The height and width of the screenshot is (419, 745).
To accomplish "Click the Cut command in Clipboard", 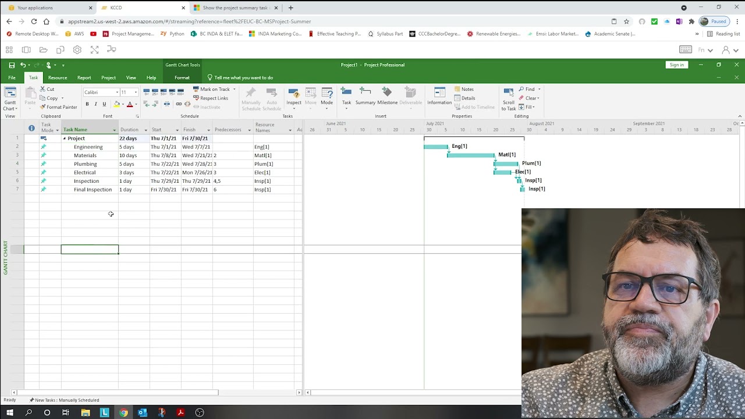I will tap(47, 89).
